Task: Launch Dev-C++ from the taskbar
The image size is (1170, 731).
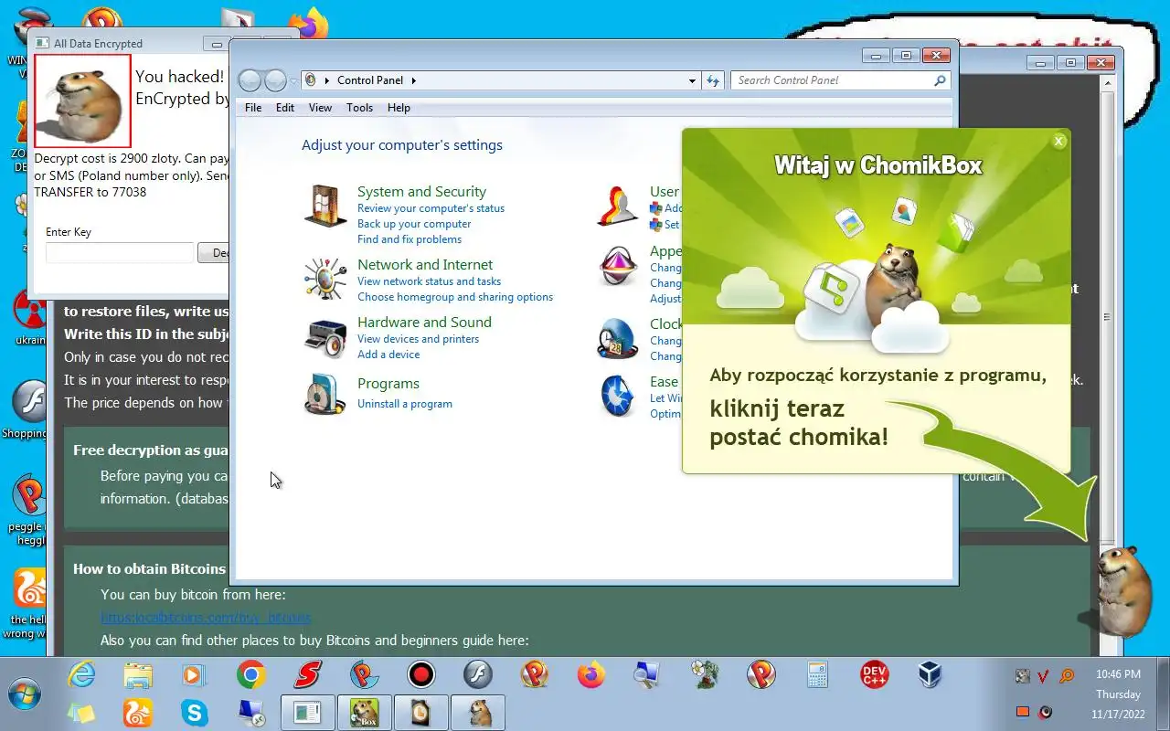Action: [x=874, y=675]
